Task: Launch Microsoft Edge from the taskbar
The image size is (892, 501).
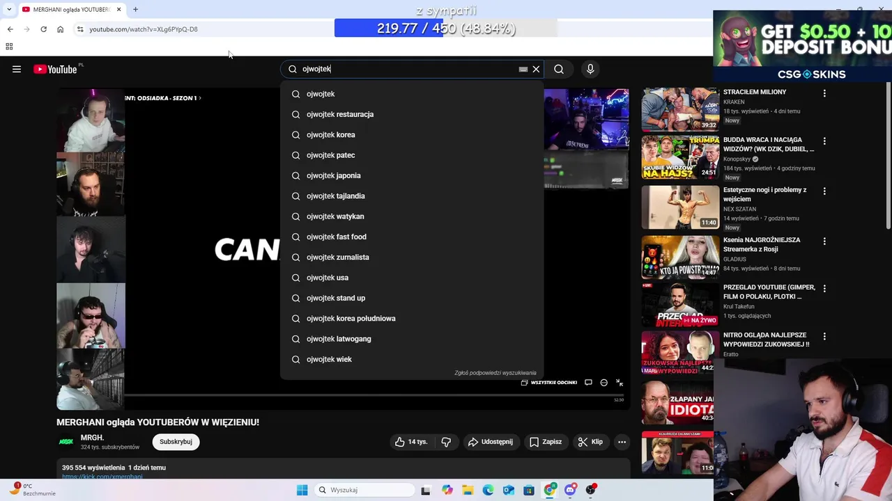Action: tap(488, 490)
